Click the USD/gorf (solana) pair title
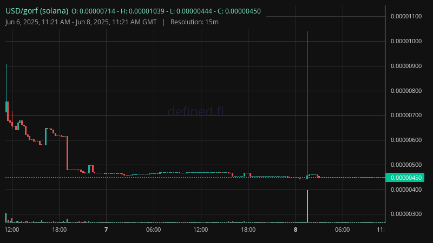433x243 pixels. [37, 11]
